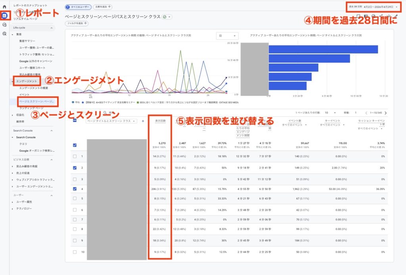Open Google 以外のキャンペーン report
Viewport: 406px width, 275px height.
click(36, 61)
